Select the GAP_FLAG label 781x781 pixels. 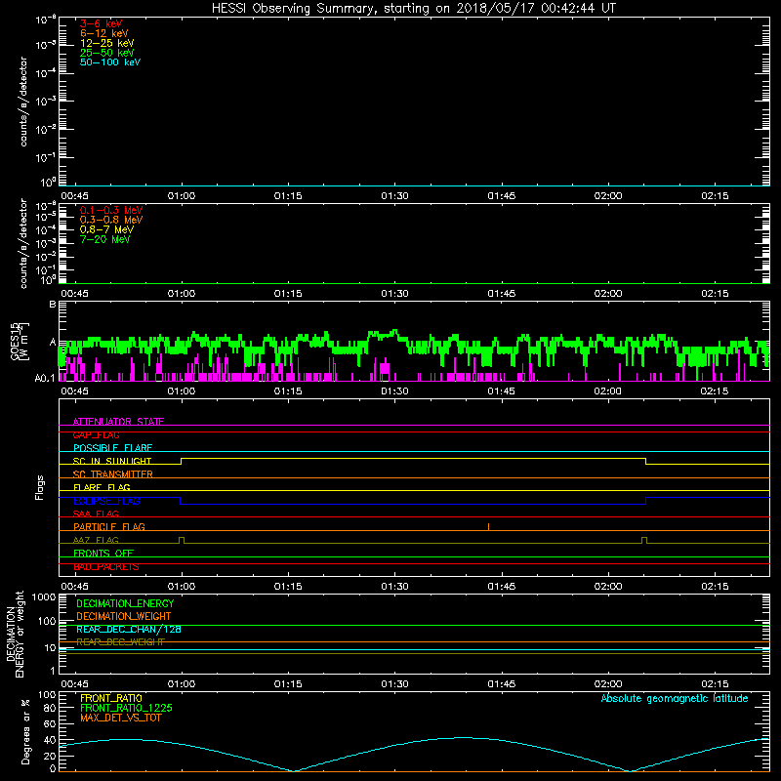(96, 434)
